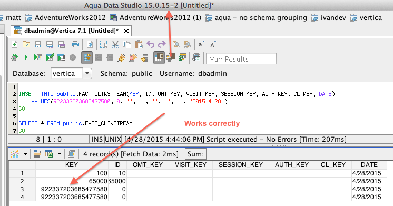Paste from clipboard icon
The height and width of the screenshot is (206, 393).
tap(139, 45)
